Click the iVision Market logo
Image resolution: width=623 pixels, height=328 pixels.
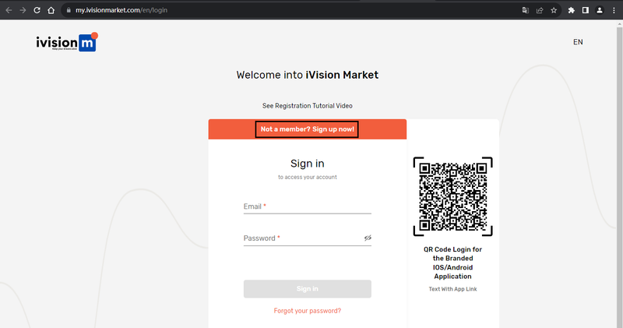pos(67,42)
